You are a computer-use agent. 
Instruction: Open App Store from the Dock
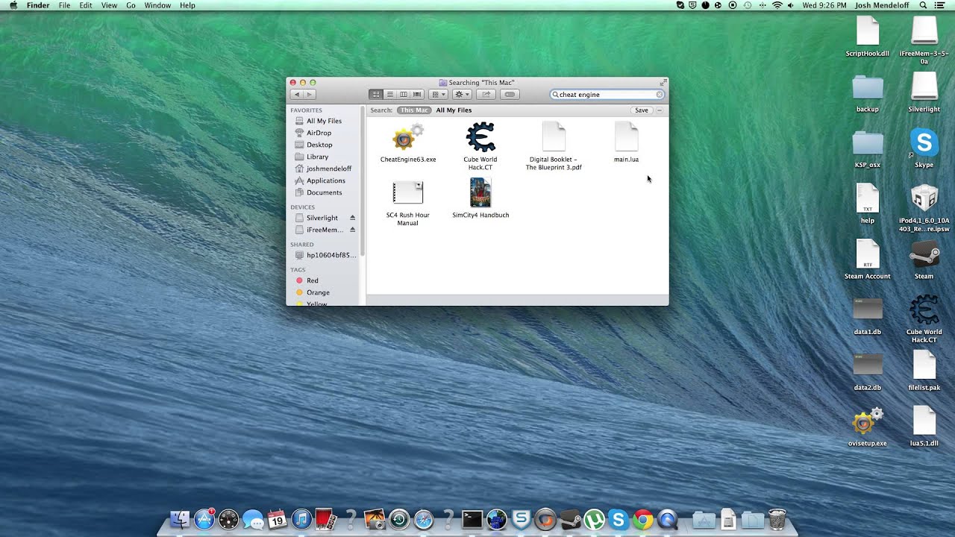coord(204,519)
